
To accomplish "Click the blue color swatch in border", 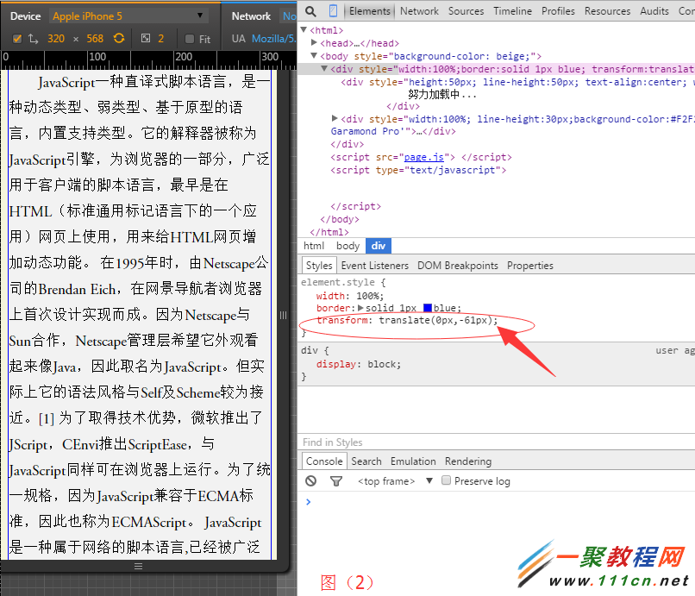I will click(428, 308).
